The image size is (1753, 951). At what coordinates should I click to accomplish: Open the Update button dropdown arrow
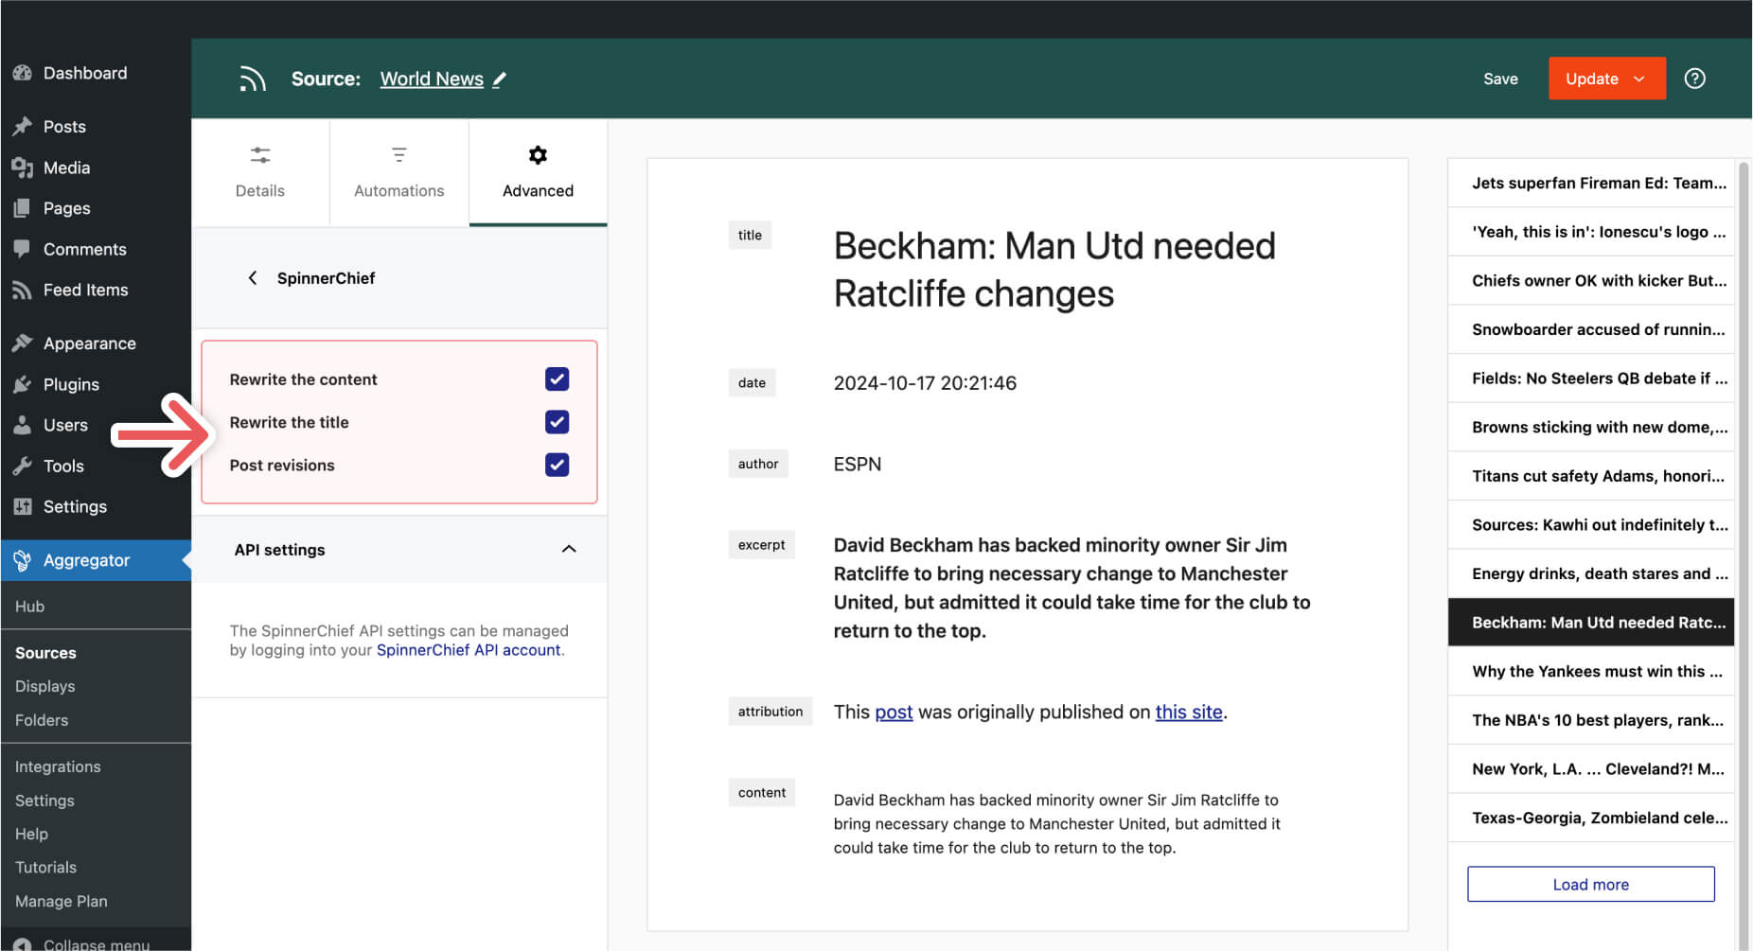point(1639,79)
